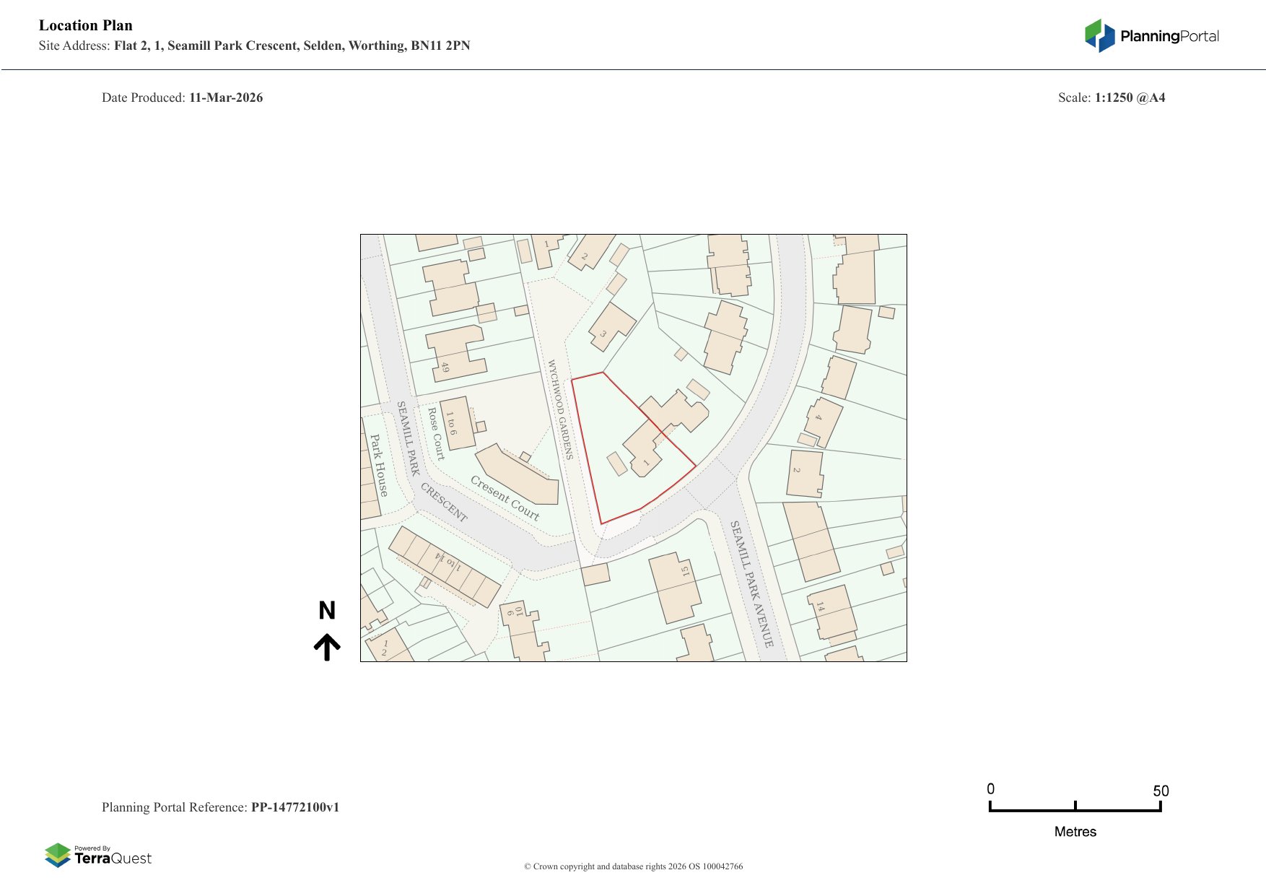Click the Scale 1:1250 @A4 text
Screen dimensions: 1266x896
coord(1111,97)
